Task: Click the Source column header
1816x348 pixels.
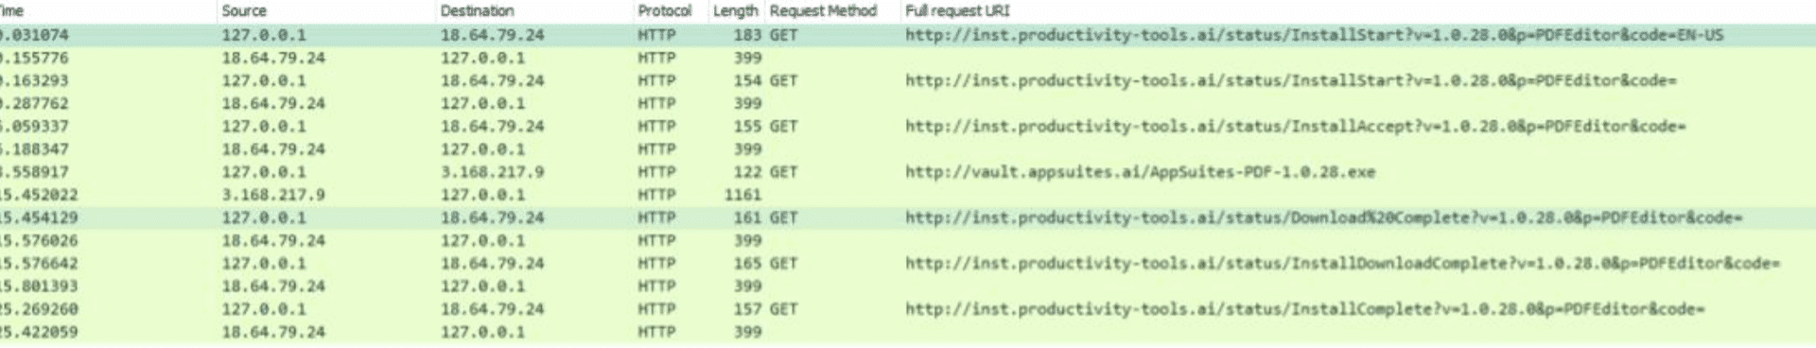Action: (x=244, y=11)
